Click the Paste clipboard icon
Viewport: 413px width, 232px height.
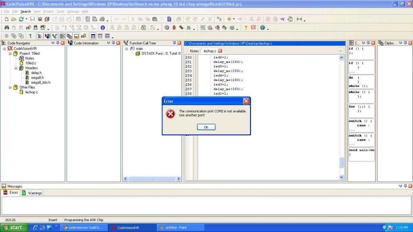click(x=155, y=19)
